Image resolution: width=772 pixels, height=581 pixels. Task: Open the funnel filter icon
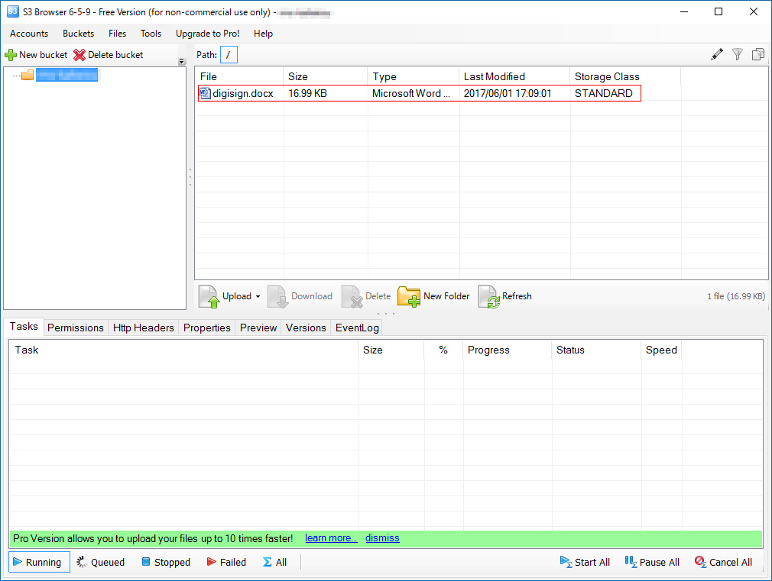click(x=738, y=54)
